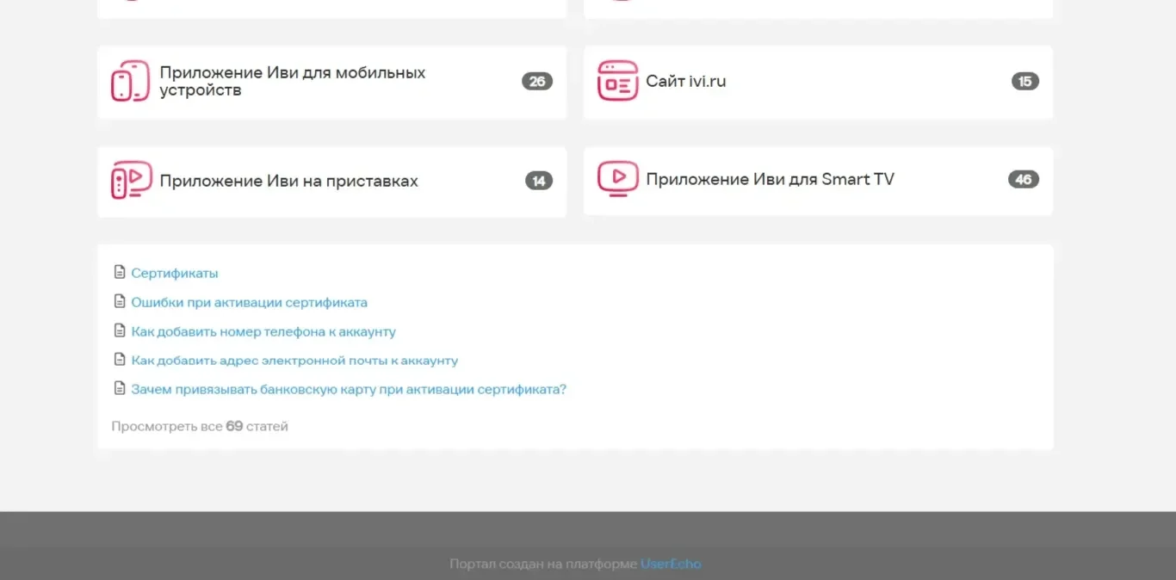Open Зачем привязывать банковскую карту article
This screenshot has height=580, width=1176.
349,389
